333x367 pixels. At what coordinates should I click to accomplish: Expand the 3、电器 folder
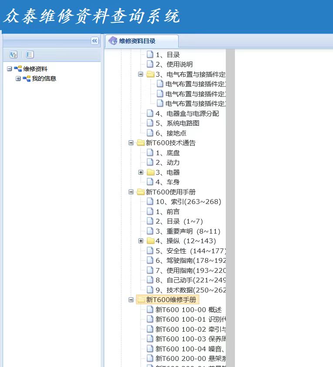click(x=141, y=173)
